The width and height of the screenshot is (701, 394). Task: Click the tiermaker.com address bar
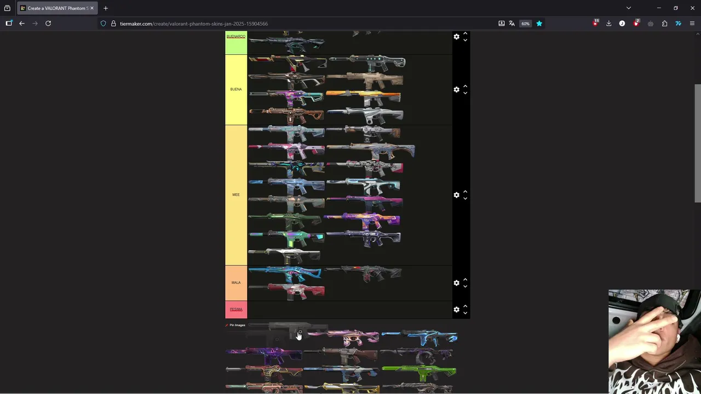click(296, 24)
